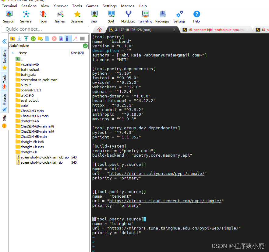Open the MultiExec mode icon
This screenshot has width=269, height=252.
[x=128, y=17]
